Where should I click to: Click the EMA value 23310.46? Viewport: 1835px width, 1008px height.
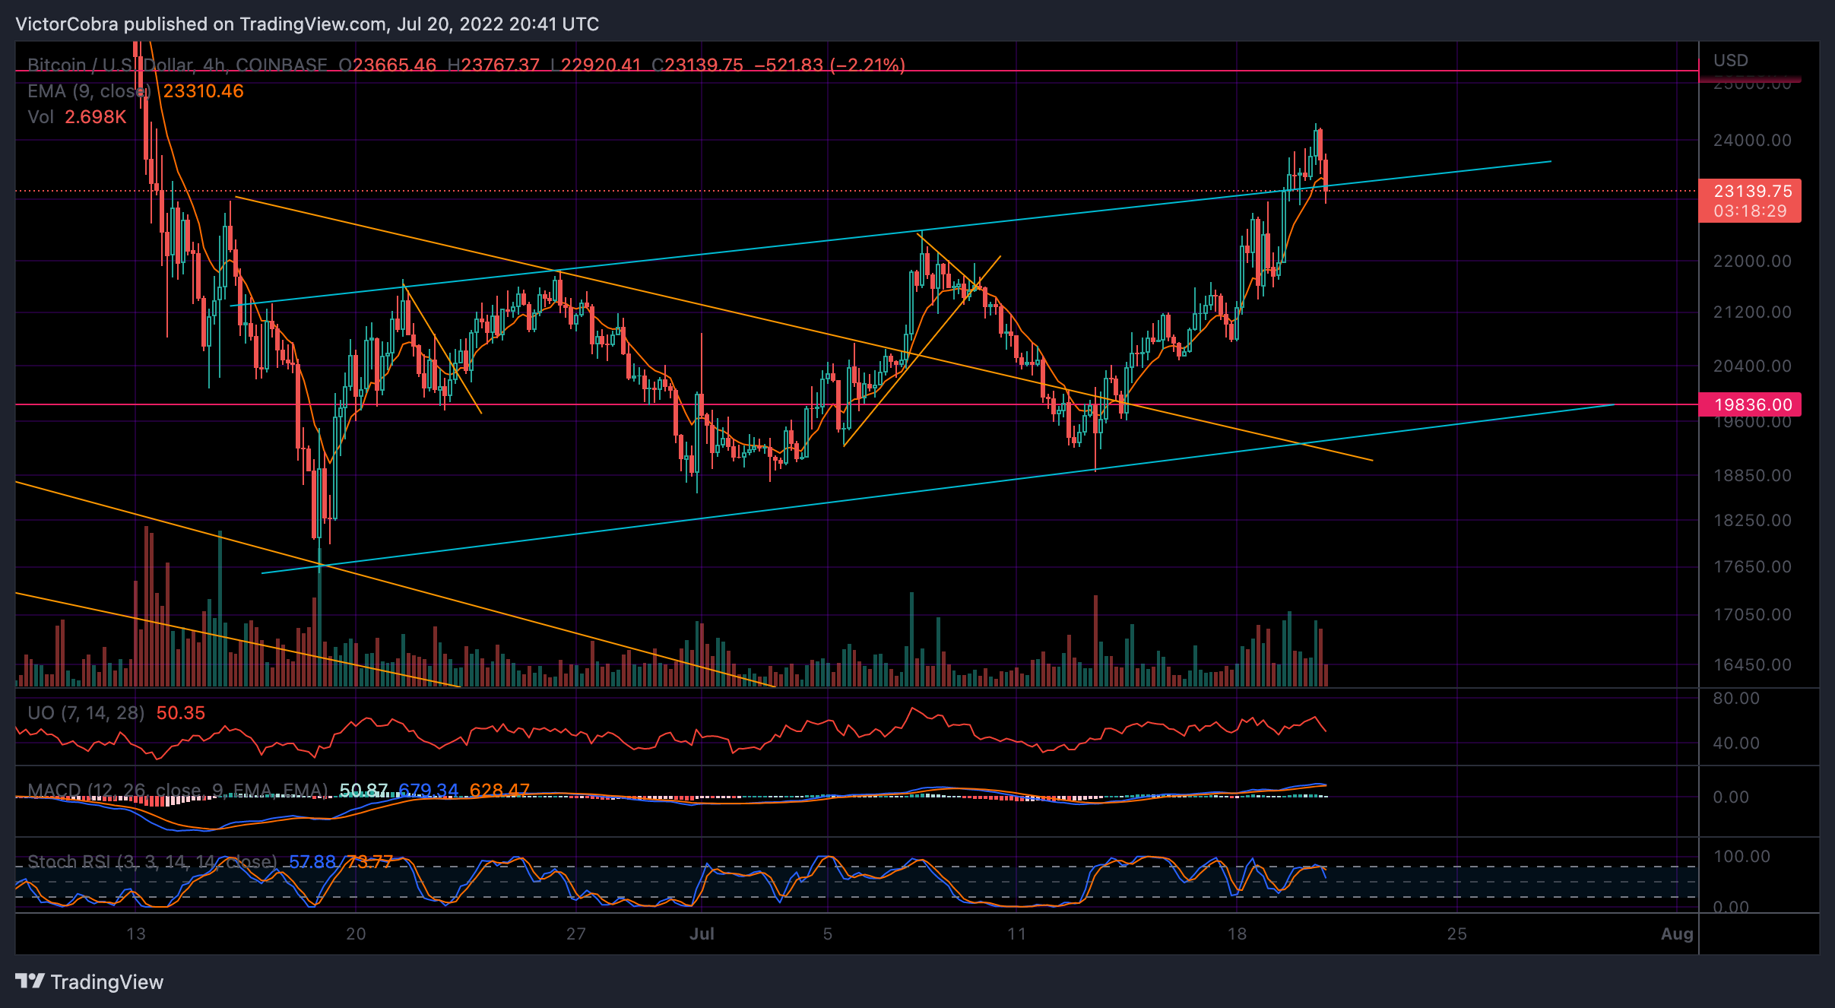pyautogui.click(x=204, y=91)
